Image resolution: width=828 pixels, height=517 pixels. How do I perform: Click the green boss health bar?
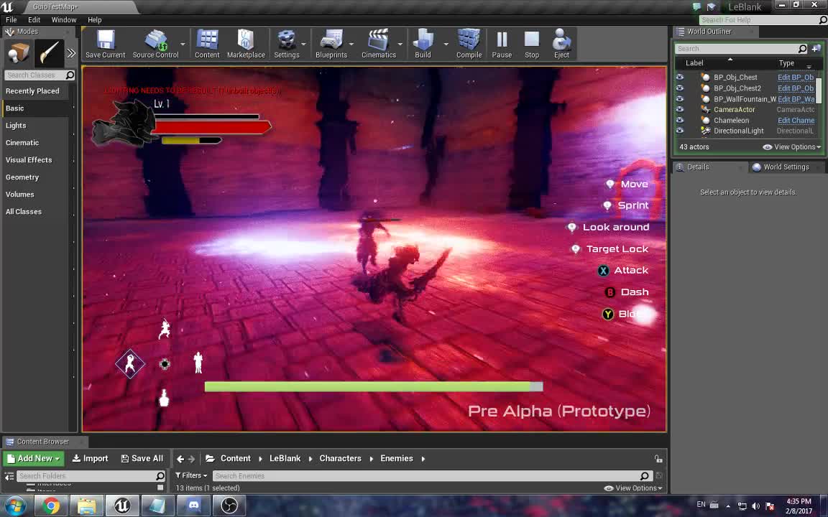click(367, 386)
